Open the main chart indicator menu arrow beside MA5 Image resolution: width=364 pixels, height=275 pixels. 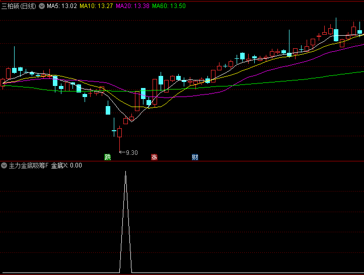tap(42, 6)
